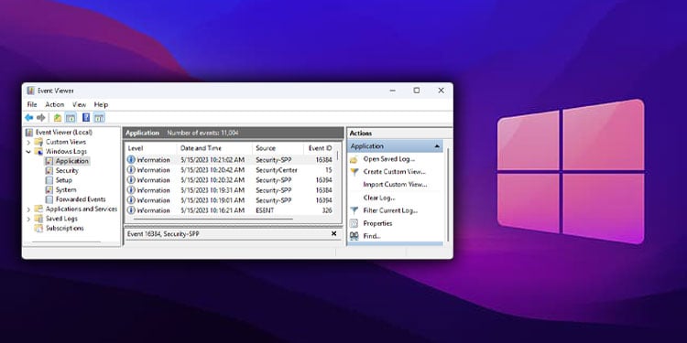The image size is (687, 343).
Task: Click the Event 16384, Security-SPP preview header
Action: pyautogui.click(x=163, y=234)
